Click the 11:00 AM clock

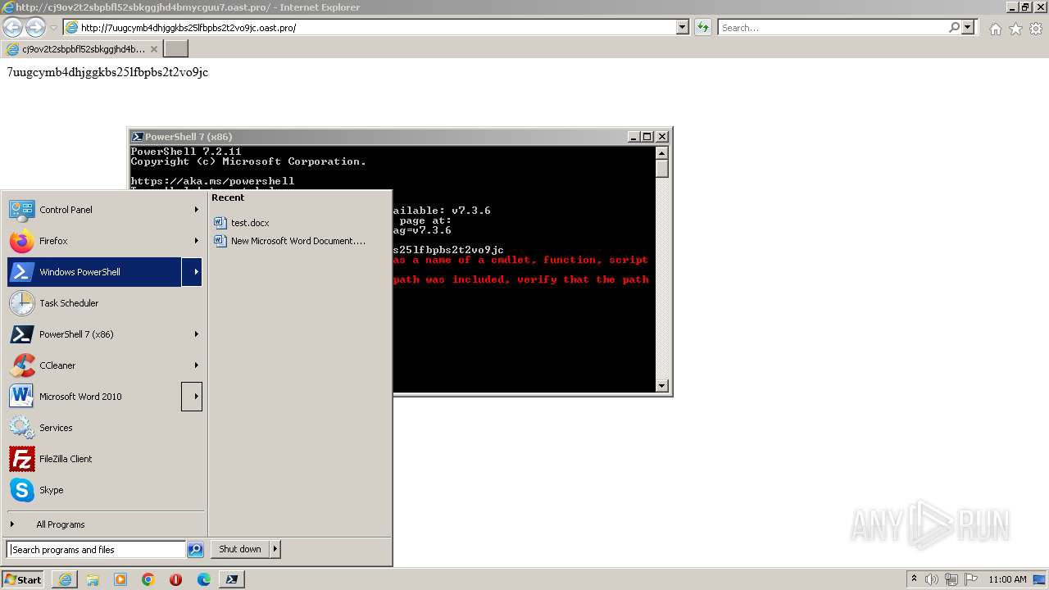tap(1007, 579)
